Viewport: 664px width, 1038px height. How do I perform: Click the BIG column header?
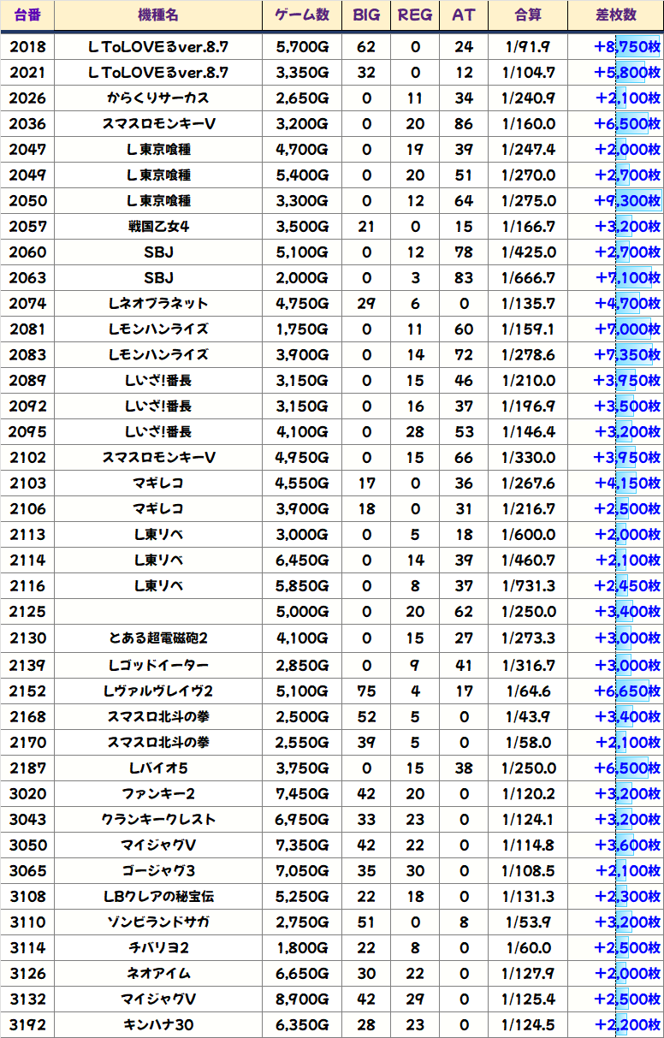point(366,15)
